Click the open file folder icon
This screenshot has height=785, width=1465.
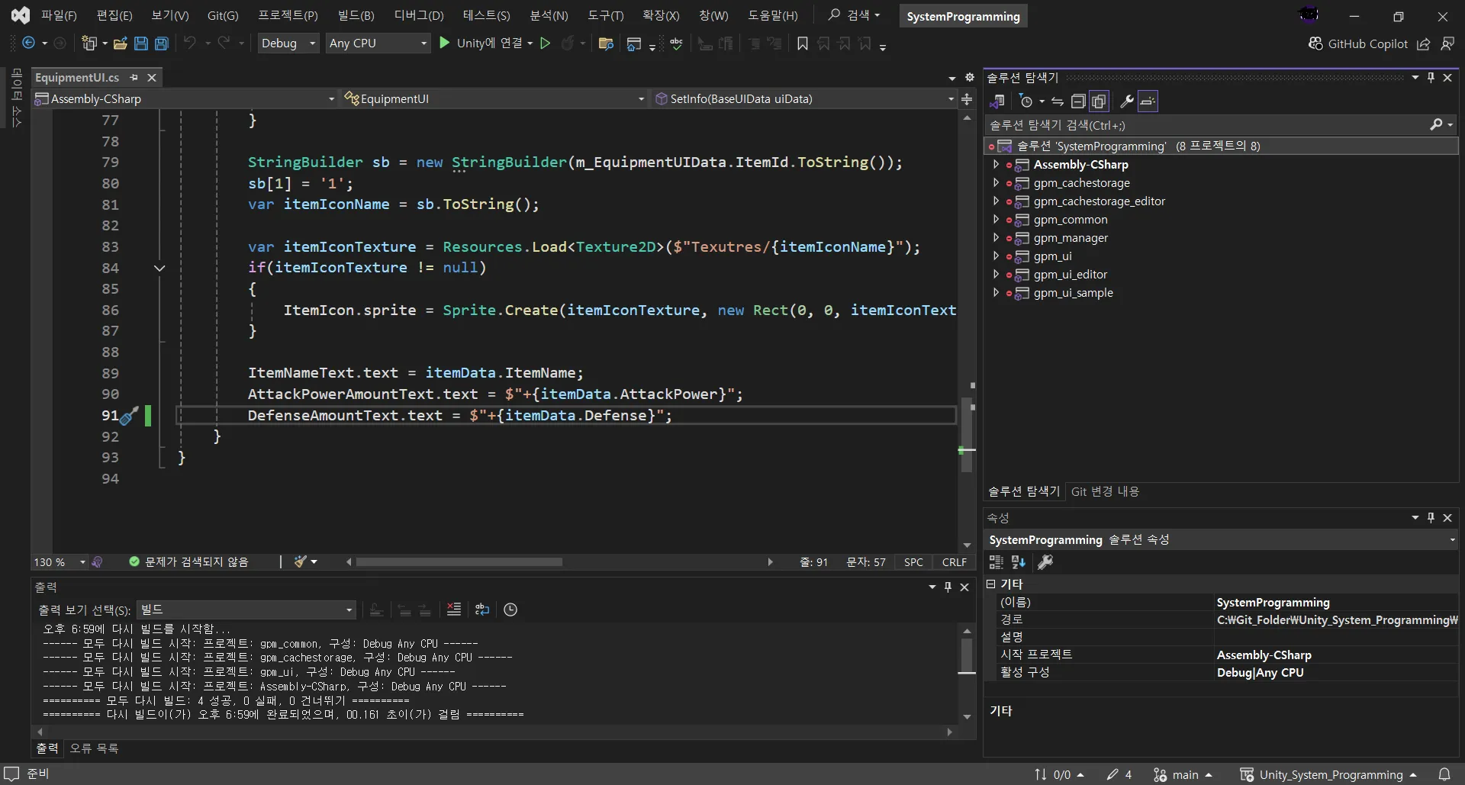(121, 43)
